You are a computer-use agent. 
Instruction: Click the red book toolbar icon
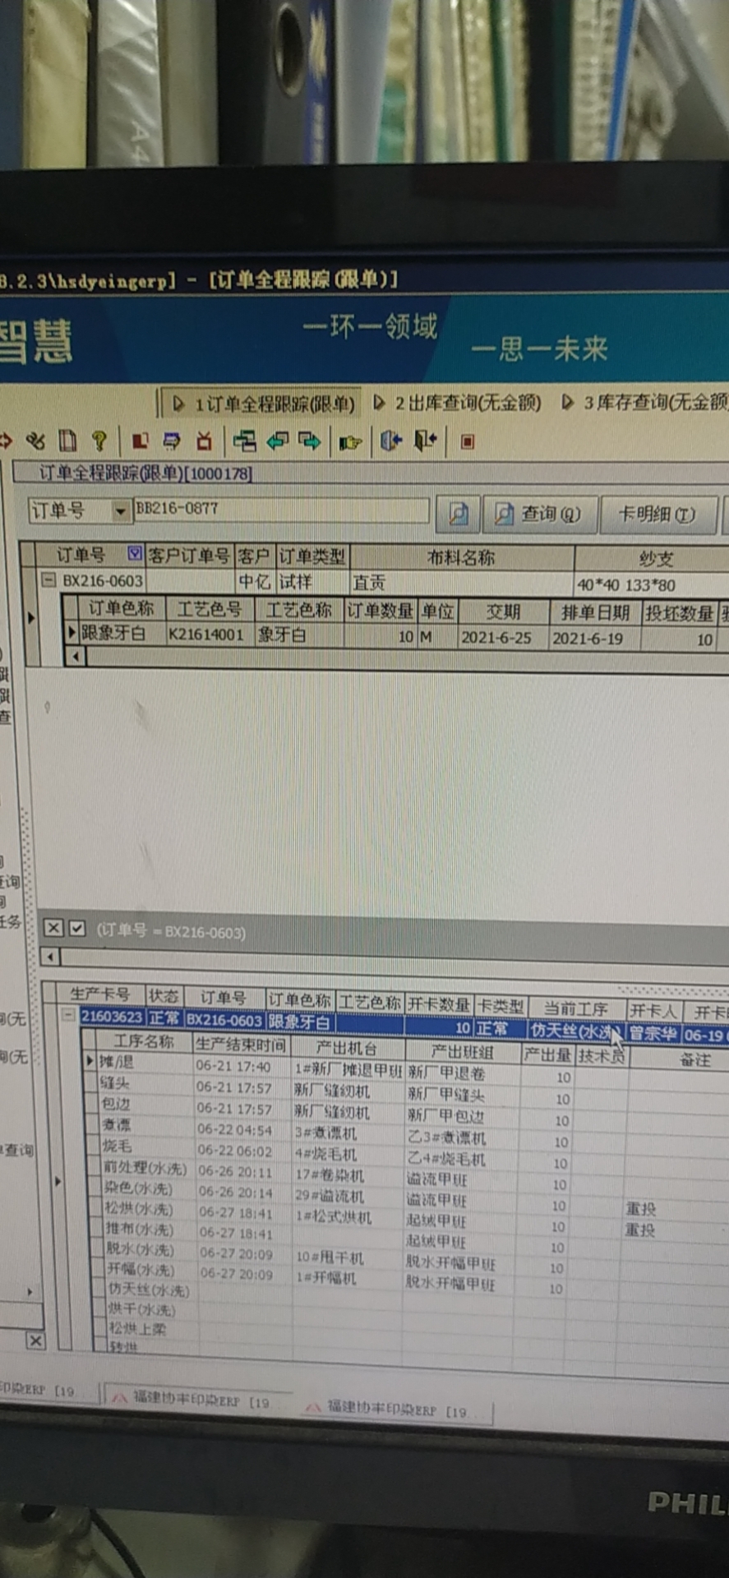pos(141,441)
